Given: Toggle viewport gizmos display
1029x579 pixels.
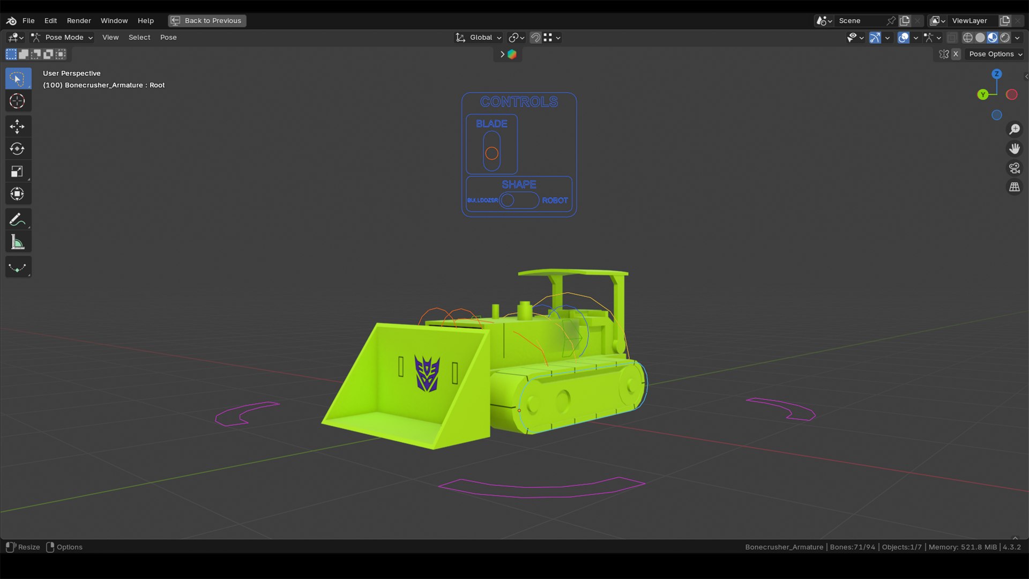Looking at the screenshot, I should coord(875,38).
